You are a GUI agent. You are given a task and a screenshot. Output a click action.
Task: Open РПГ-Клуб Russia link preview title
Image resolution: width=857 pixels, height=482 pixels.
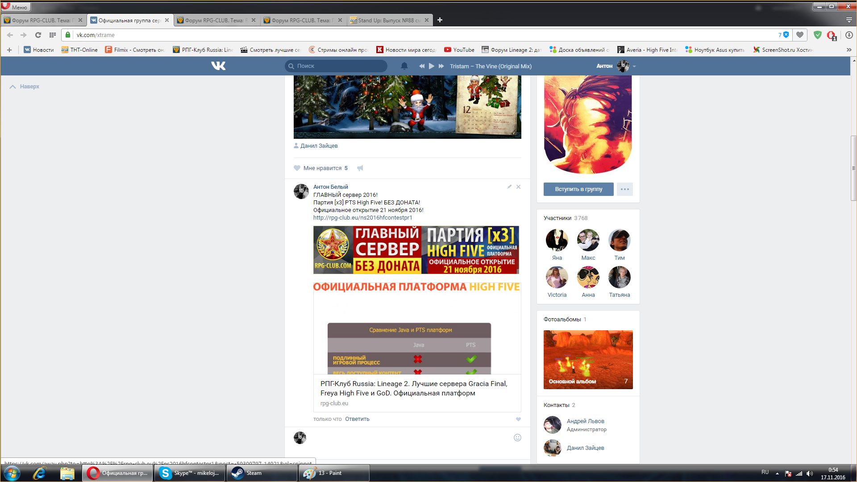pyautogui.click(x=414, y=388)
